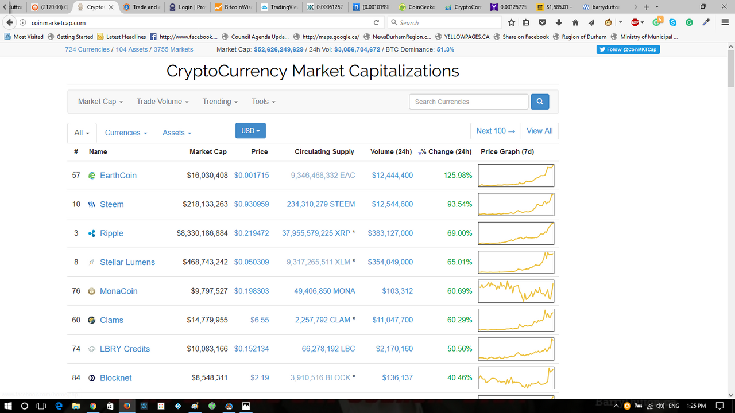Click the Next 100 button
The image size is (735, 413).
click(496, 131)
